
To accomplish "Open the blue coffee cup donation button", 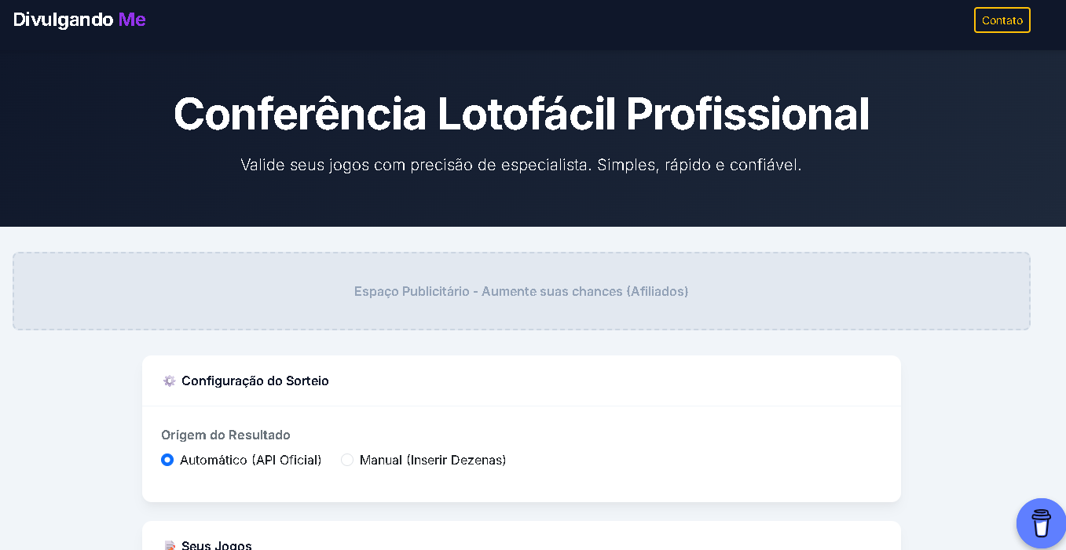I will [x=1041, y=523].
